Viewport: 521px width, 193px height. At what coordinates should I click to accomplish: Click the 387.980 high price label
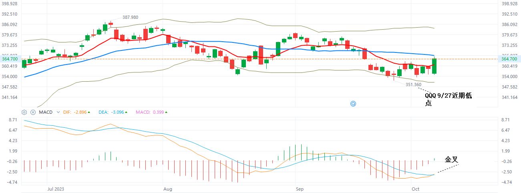coord(130,17)
